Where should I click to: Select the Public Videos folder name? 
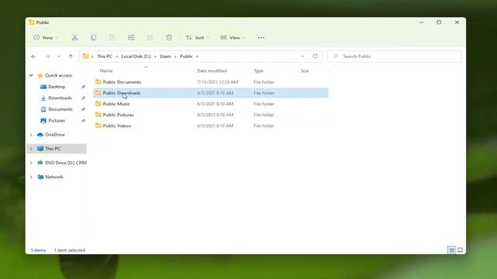tap(117, 126)
